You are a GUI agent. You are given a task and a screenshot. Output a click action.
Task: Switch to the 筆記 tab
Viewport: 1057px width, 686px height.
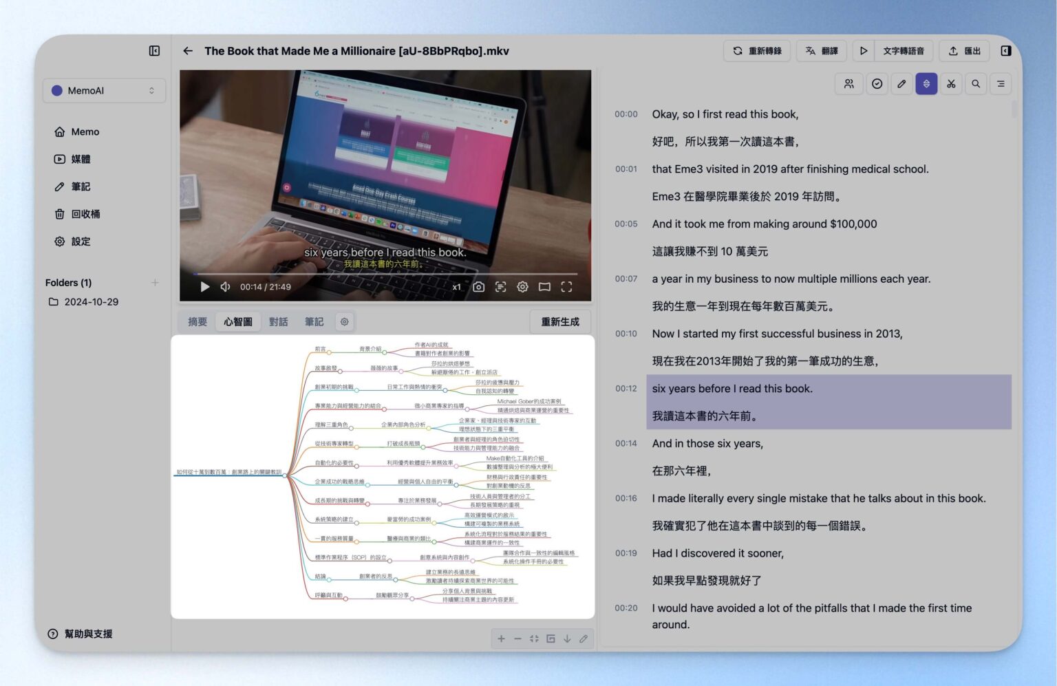coord(314,321)
